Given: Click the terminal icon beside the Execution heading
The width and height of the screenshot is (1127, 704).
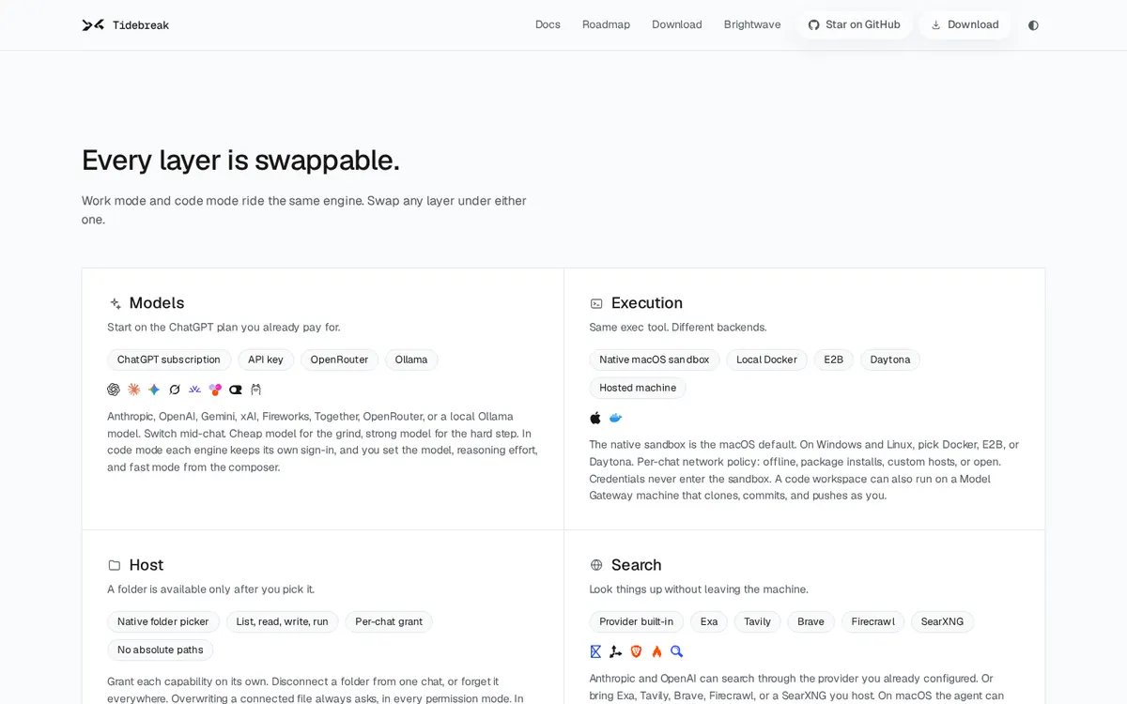Looking at the screenshot, I should 596,303.
